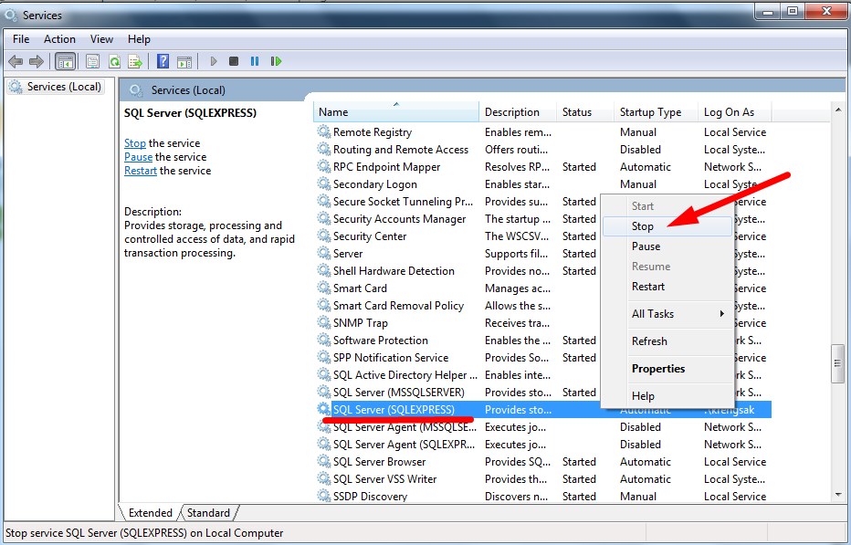
Task: Sort by the Startup Type column header
Action: coord(656,111)
